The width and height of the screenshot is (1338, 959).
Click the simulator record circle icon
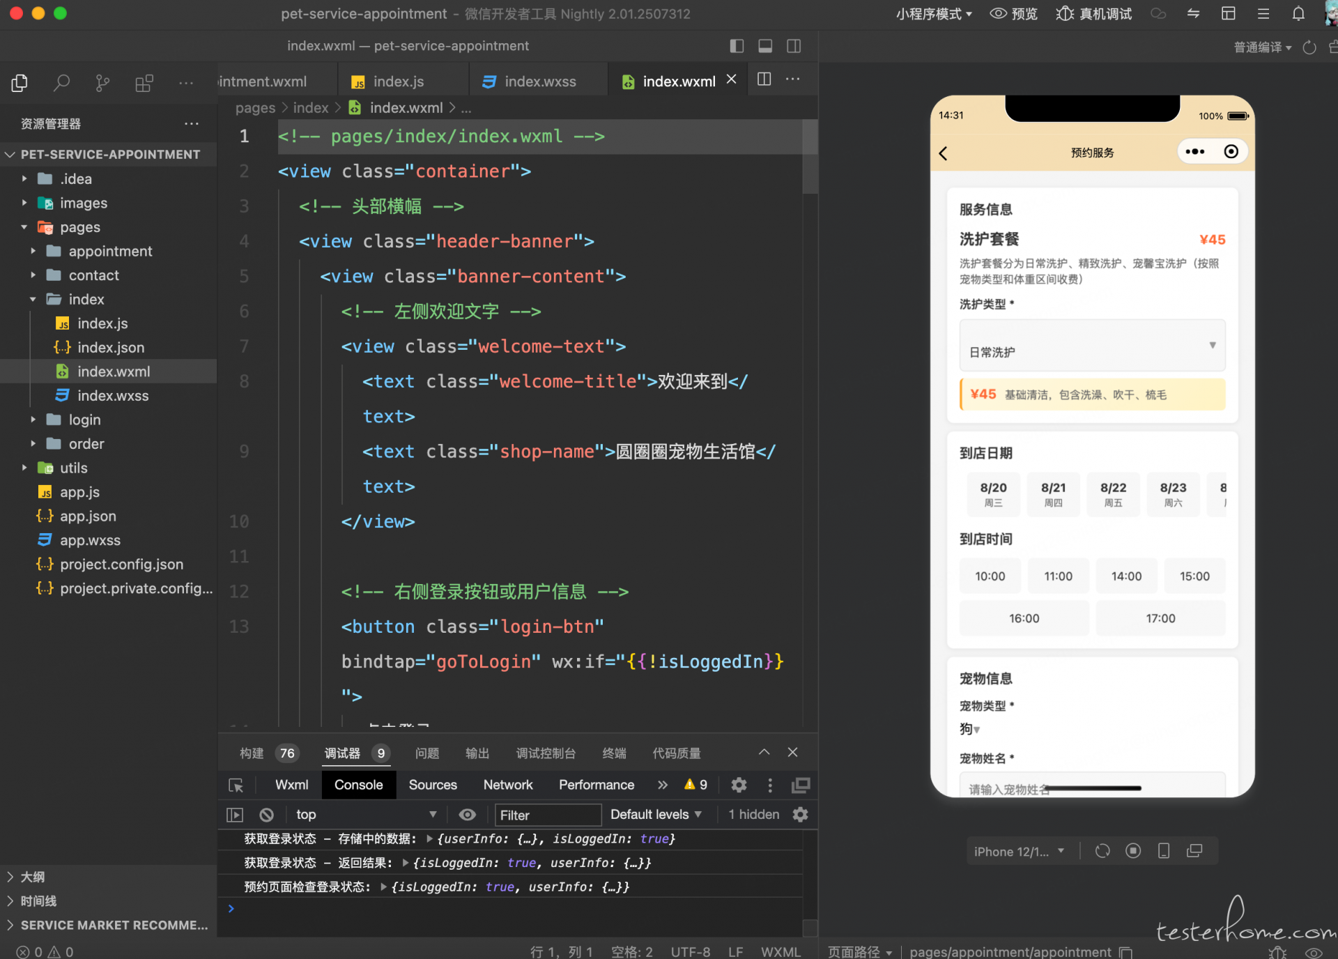(x=1133, y=851)
